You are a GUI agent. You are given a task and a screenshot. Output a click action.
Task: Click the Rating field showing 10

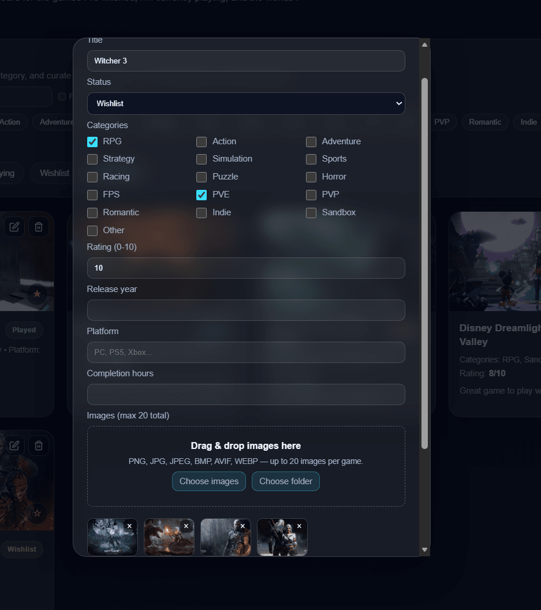[x=246, y=268]
